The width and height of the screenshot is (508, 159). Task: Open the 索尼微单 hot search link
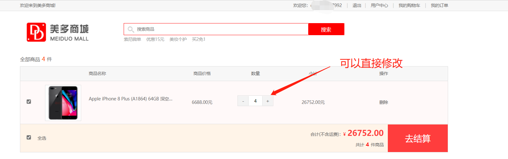(132, 39)
